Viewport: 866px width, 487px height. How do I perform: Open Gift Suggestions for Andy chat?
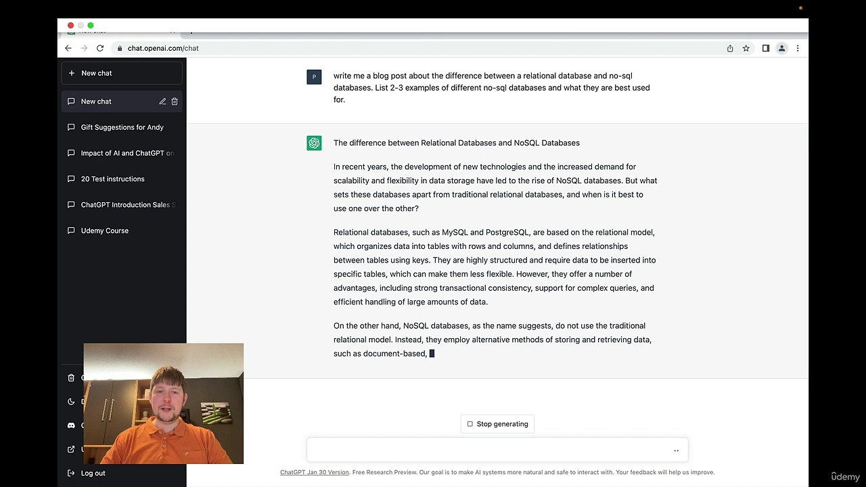[x=122, y=127]
